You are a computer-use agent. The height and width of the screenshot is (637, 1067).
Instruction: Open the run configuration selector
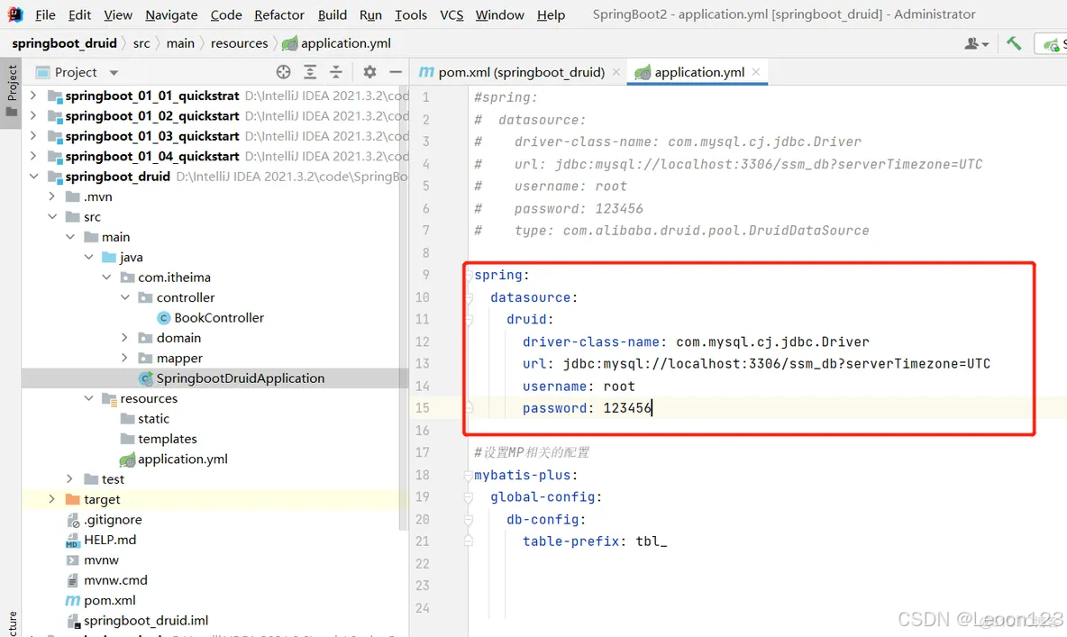tap(1051, 43)
